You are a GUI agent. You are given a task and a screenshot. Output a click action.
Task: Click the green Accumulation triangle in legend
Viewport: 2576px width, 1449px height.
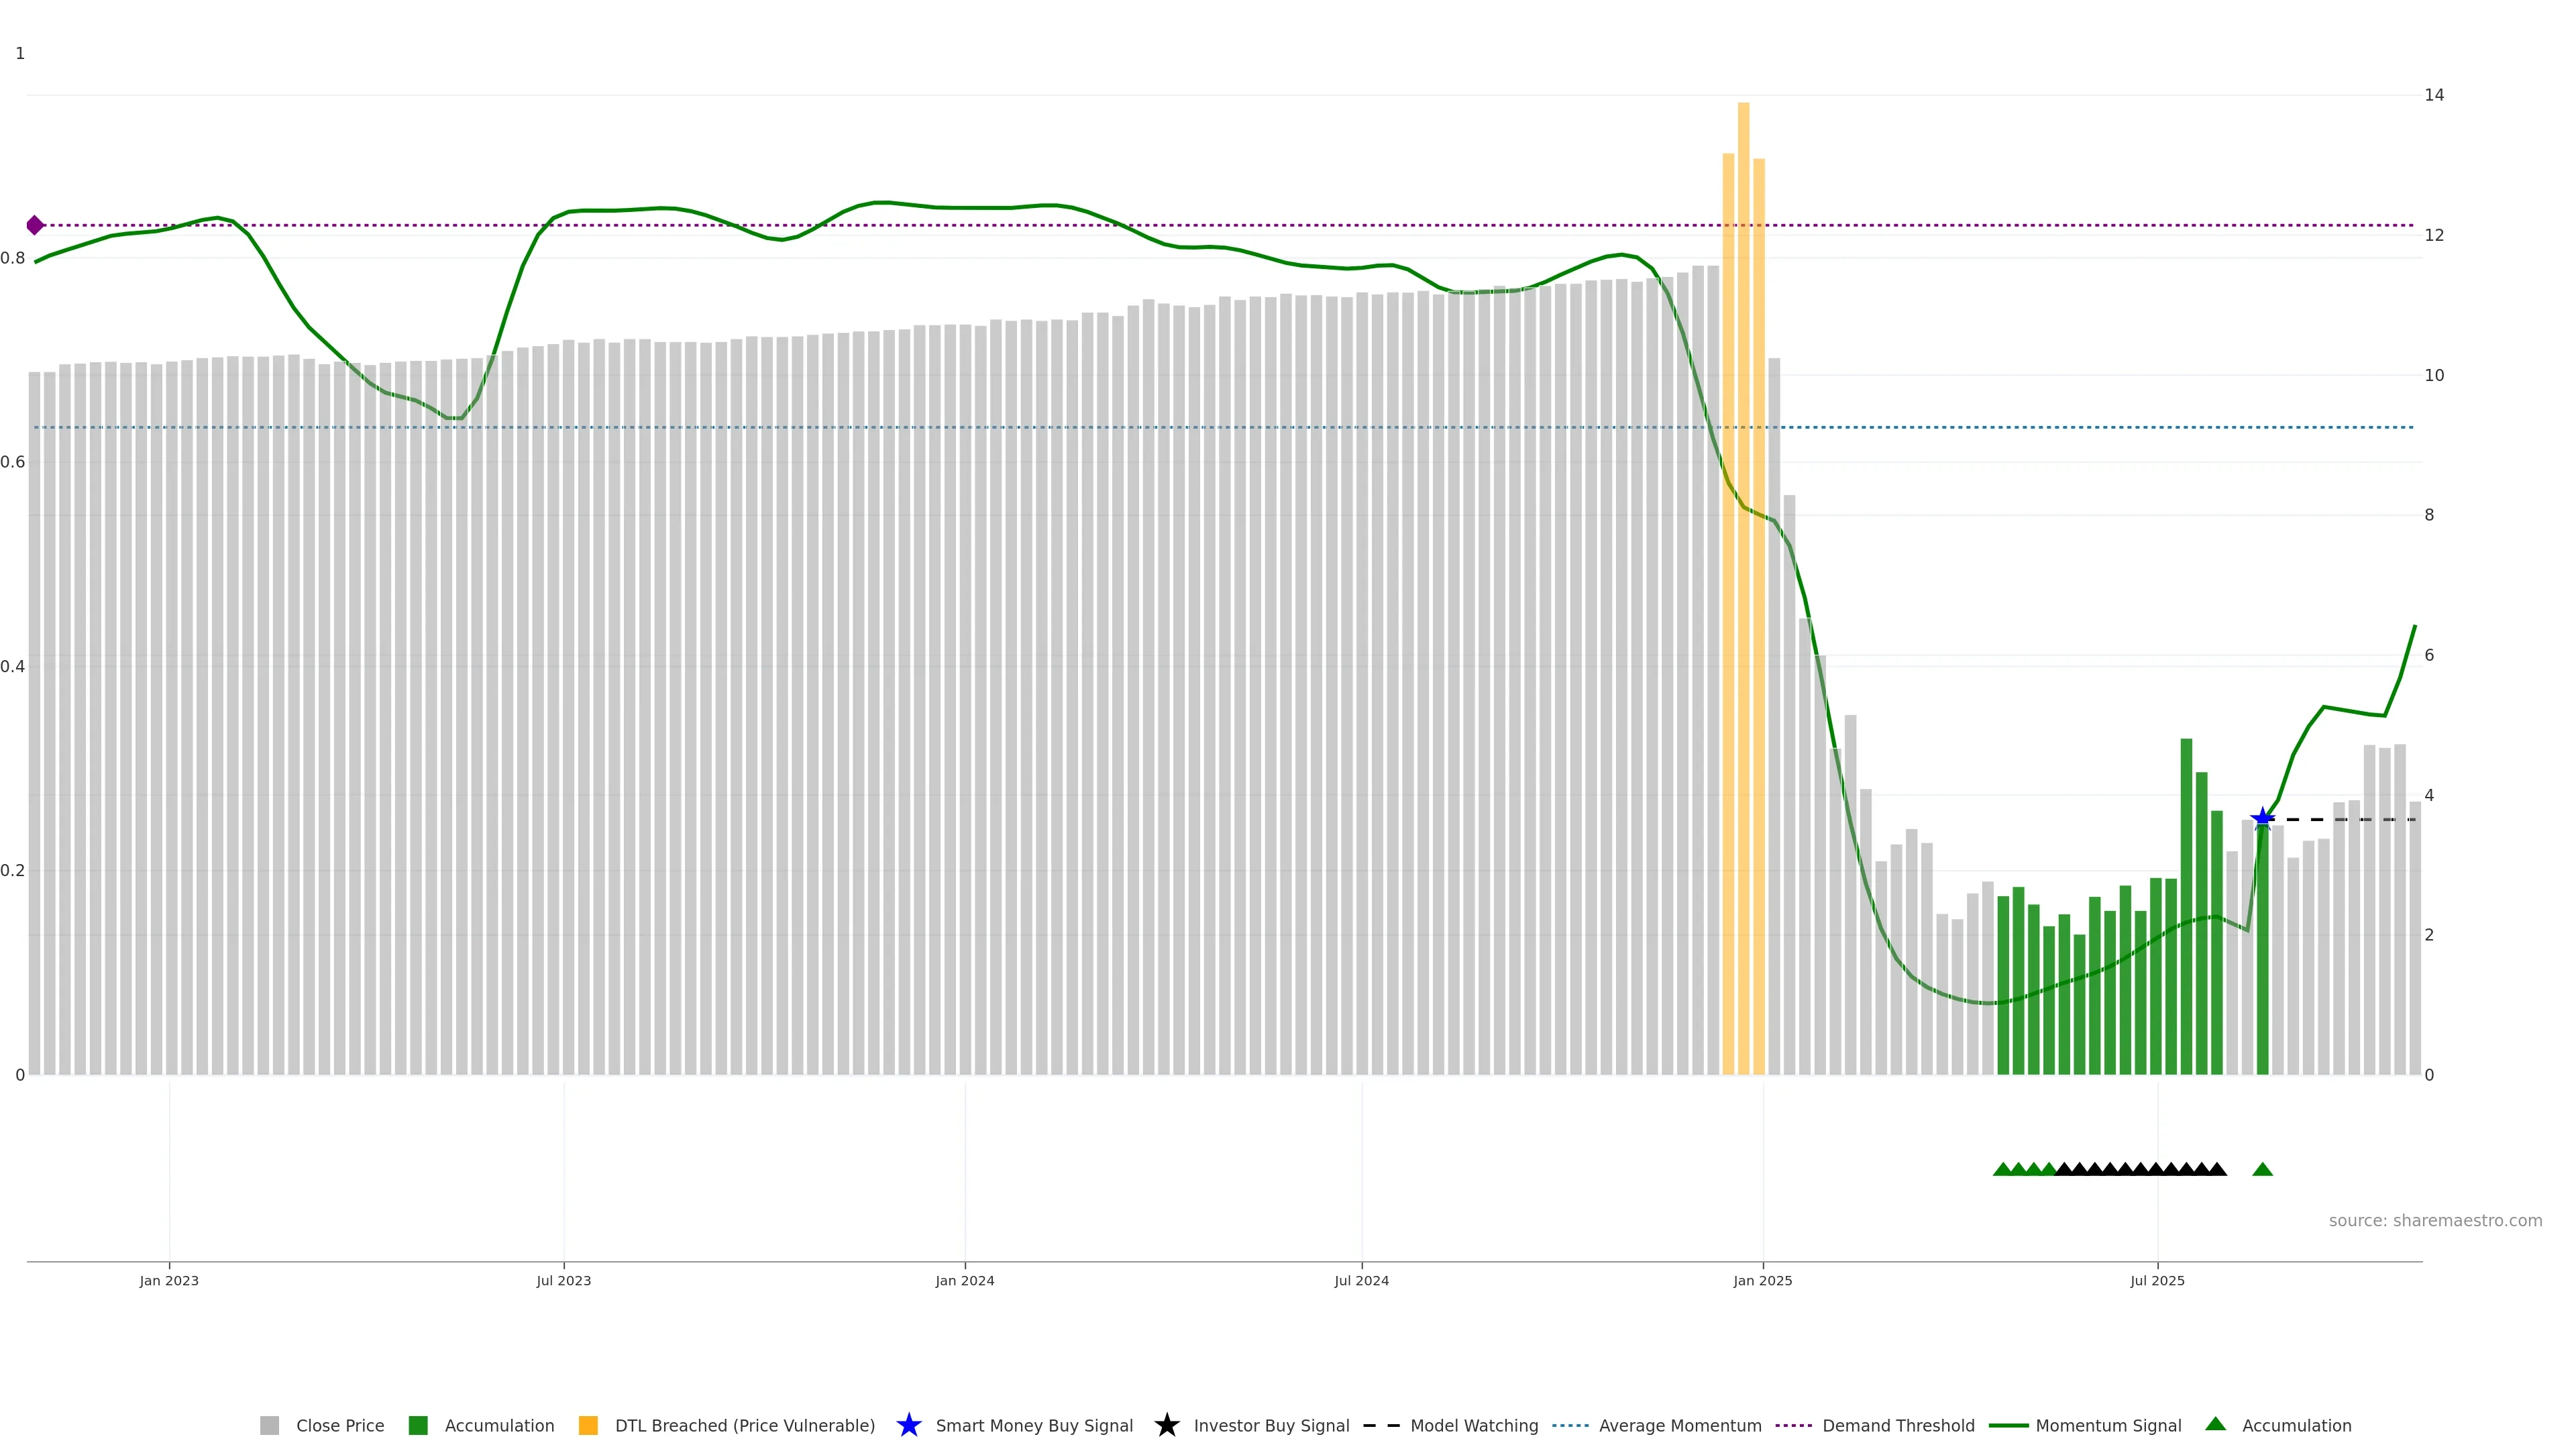(x=2215, y=1424)
